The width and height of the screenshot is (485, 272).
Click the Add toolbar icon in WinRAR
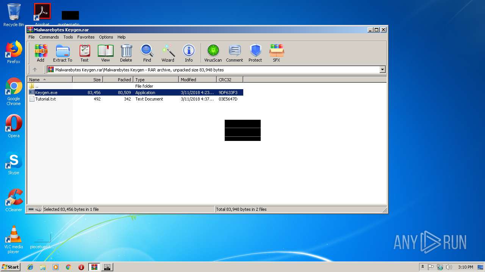click(x=41, y=53)
